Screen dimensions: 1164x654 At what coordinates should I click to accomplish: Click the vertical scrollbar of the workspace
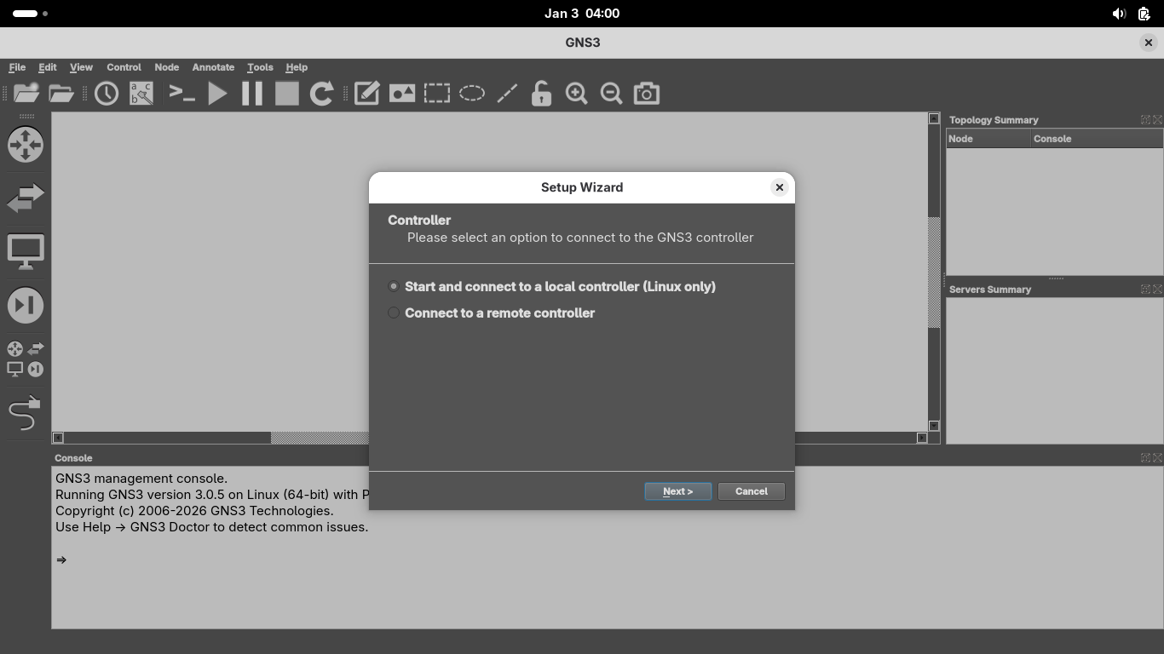[934, 272]
